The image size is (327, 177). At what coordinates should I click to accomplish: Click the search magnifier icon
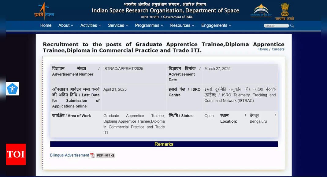tap(292, 26)
